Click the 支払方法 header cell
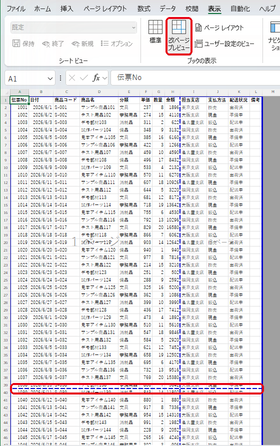 coord(217,100)
